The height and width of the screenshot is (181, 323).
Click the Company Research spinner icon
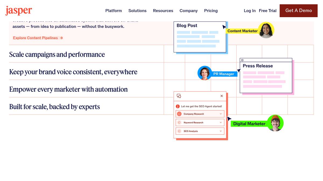[179, 114]
